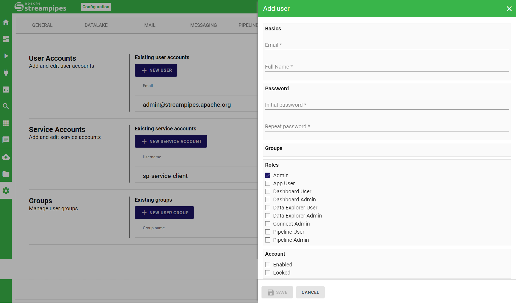Open the Notifications chat icon
This screenshot has height=303, width=516.
tap(6, 140)
